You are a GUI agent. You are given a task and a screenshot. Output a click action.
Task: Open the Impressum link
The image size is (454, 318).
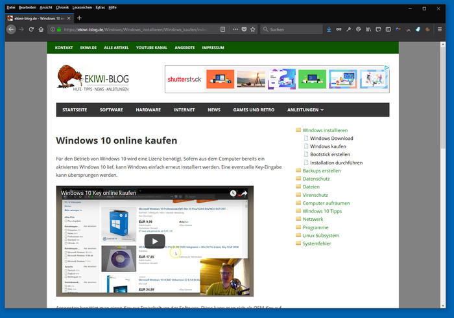(x=213, y=48)
